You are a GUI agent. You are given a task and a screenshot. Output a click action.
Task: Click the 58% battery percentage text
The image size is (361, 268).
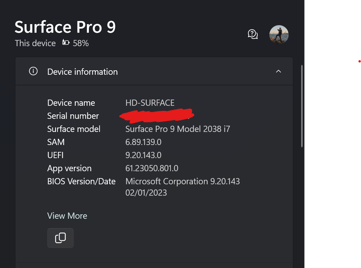[x=81, y=43]
